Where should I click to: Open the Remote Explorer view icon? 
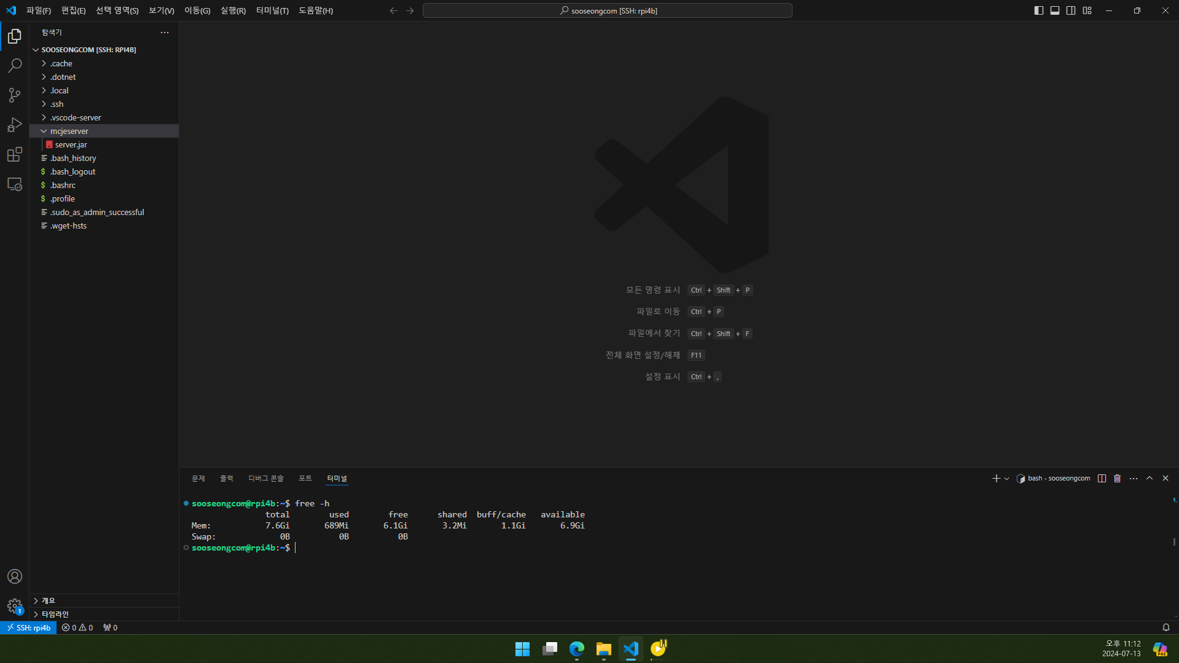coord(15,184)
